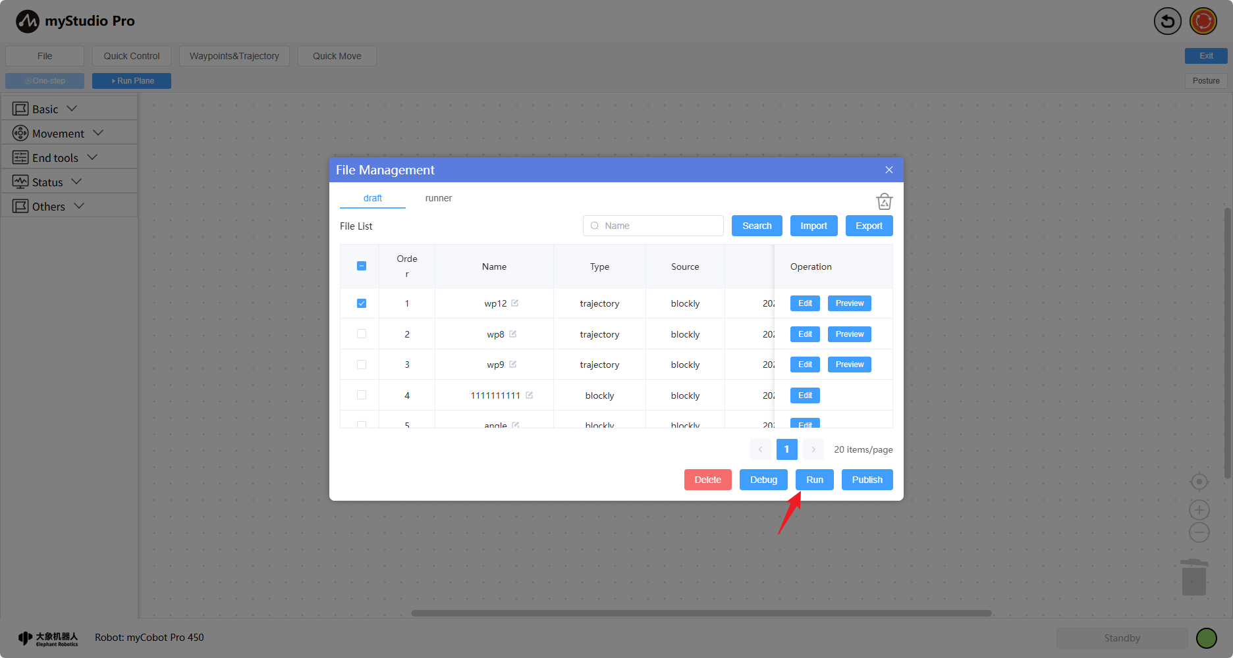Preview the wp9 trajectory file
Image resolution: width=1233 pixels, height=658 pixels.
[x=849, y=365]
